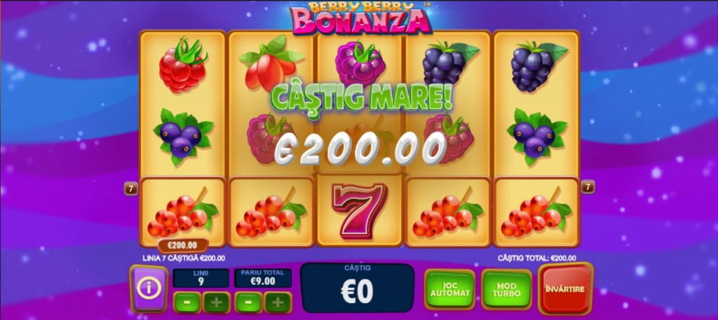Decrease the Pariu Total bet amount
The height and width of the screenshot is (320, 718).
(x=248, y=302)
